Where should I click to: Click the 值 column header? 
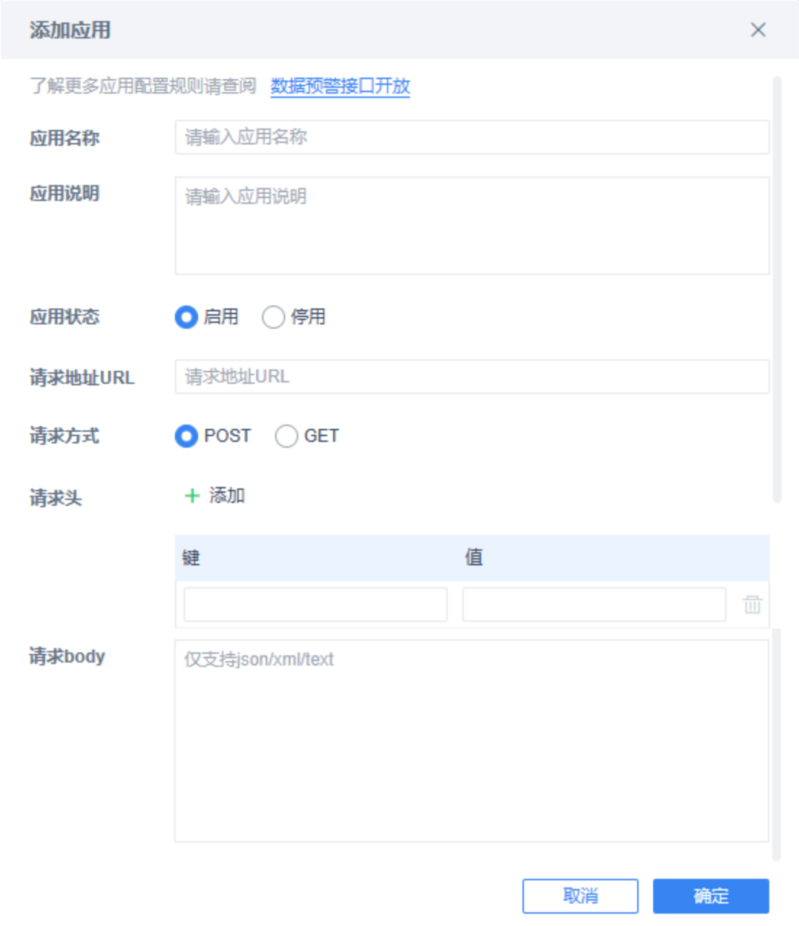(x=474, y=557)
